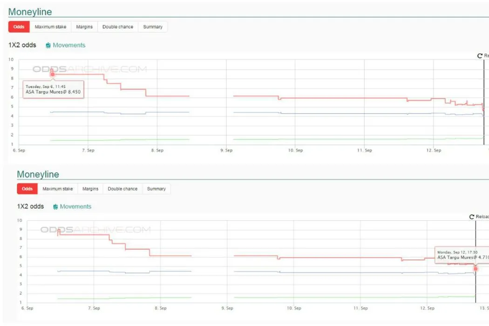Click the reload icon on the lower chart

point(472,217)
